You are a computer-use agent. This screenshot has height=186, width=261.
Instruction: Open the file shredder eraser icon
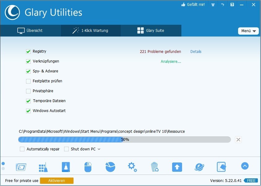click(x=222, y=167)
